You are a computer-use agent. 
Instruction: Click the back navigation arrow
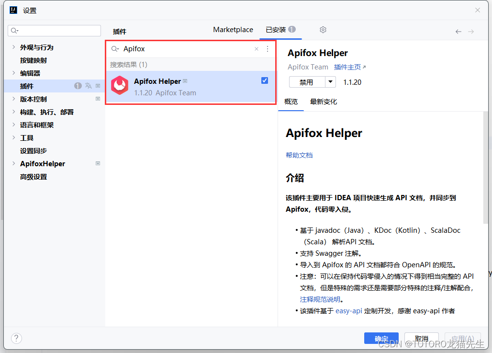tap(458, 31)
